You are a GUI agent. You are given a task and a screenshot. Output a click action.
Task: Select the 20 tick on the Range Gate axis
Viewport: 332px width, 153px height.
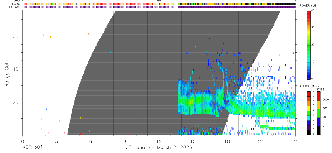[x=15, y=102]
